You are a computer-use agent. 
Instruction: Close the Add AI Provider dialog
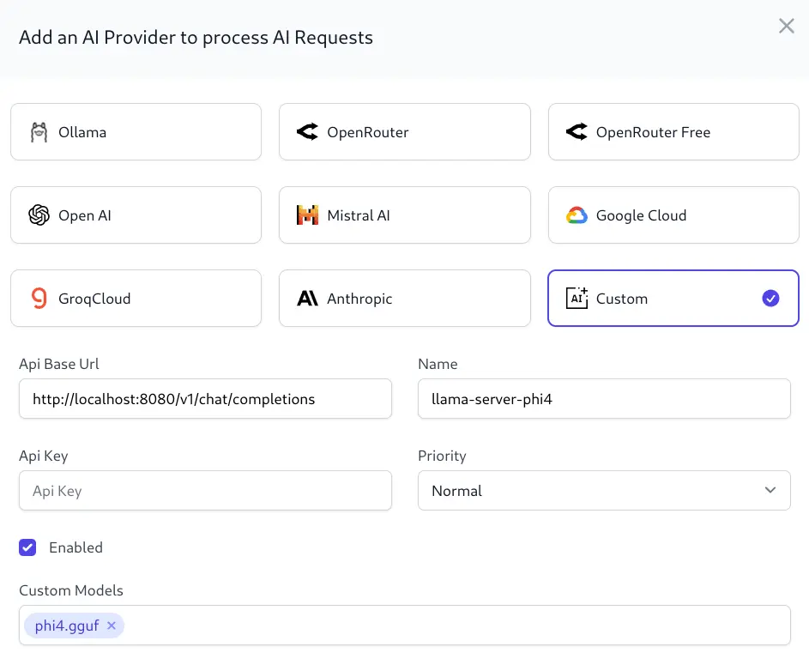tap(787, 26)
